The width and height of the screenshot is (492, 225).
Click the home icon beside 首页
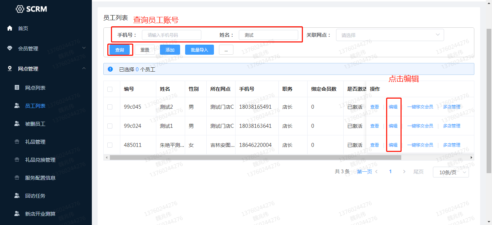[10, 28]
